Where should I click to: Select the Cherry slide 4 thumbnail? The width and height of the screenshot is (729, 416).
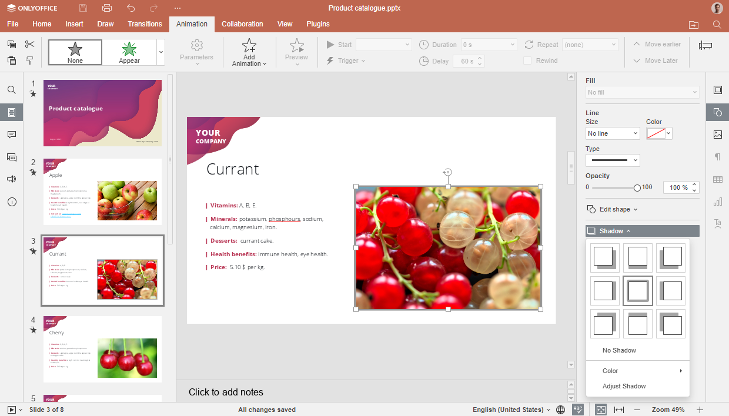(102, 349)
